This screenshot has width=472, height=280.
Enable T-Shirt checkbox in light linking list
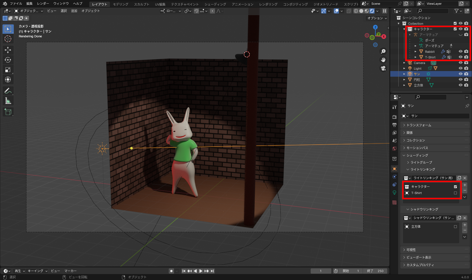(x=455, y=193)
